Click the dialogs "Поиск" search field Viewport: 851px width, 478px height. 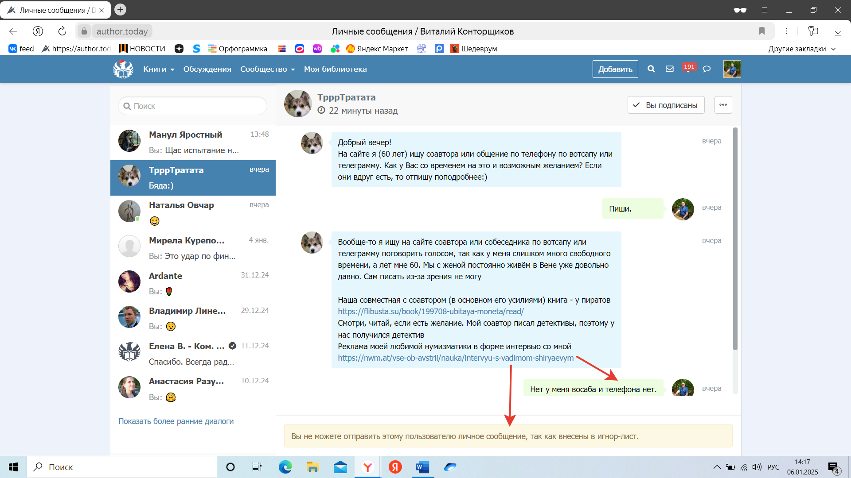point(193,106)
